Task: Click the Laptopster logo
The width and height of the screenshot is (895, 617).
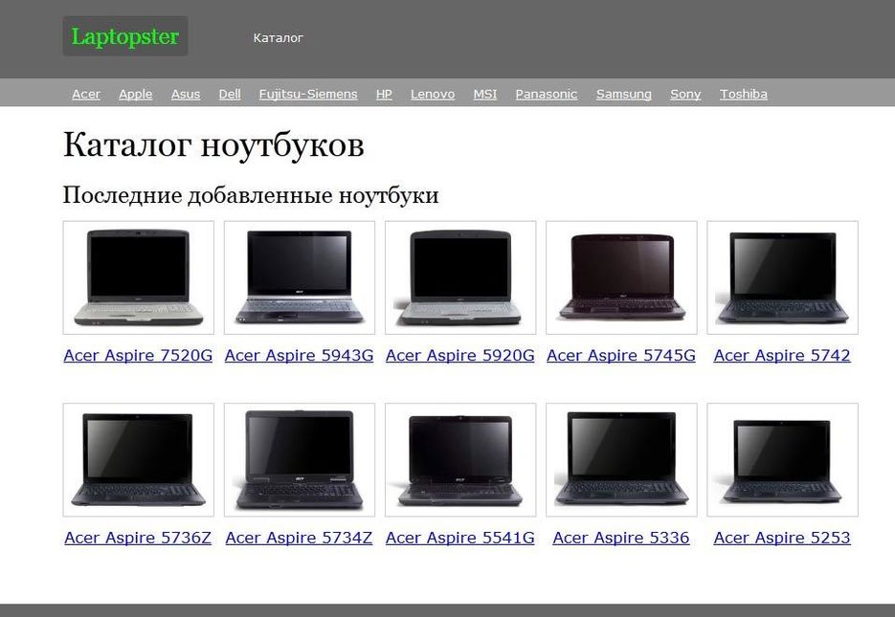Action: click(125, 37)
